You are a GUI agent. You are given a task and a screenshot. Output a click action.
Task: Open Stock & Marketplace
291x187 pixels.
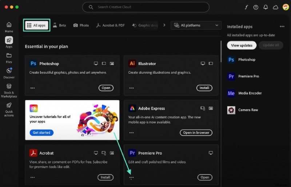pos(9,91)
